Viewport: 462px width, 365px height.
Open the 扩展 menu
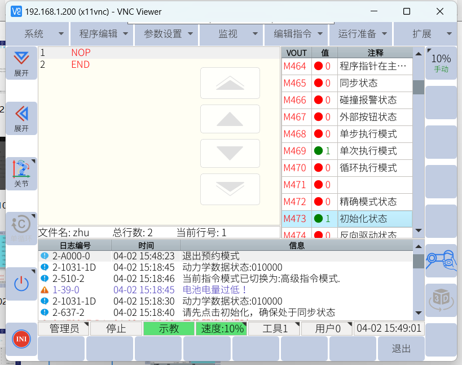click(x=426, y=34)
